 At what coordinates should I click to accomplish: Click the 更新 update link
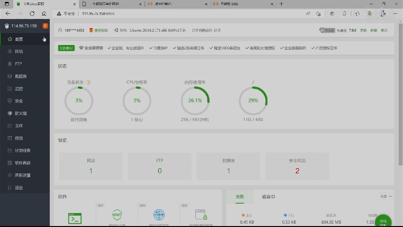point(363,30)
